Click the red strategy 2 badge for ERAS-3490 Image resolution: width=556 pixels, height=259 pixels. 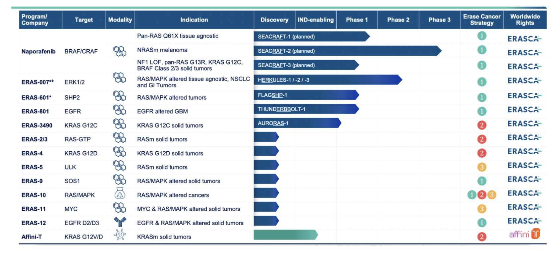pyautogui.click(x=482, y=125)
